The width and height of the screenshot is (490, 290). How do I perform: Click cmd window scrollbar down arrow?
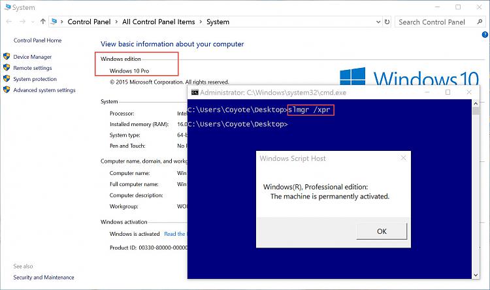[x=476, y=275]
